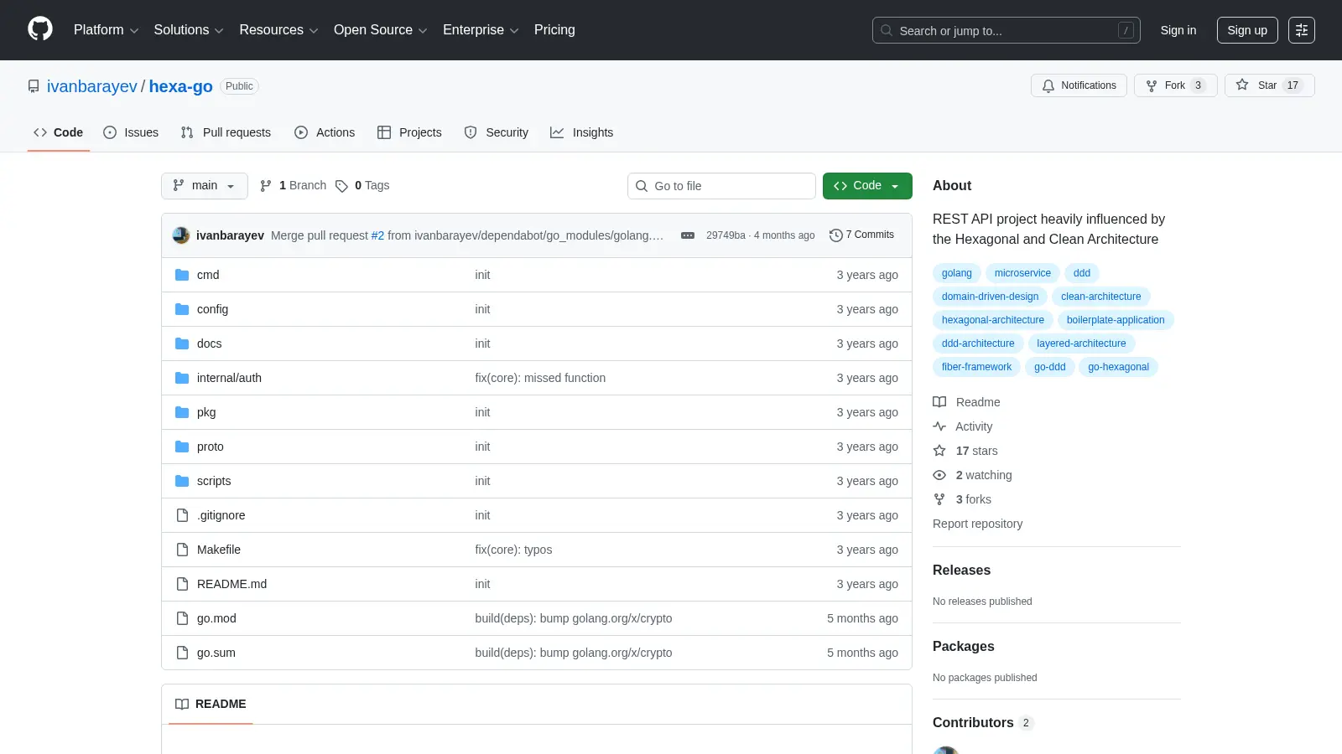Click the 3 forks link
The image size is (1342, 754).
click(973, 499)
